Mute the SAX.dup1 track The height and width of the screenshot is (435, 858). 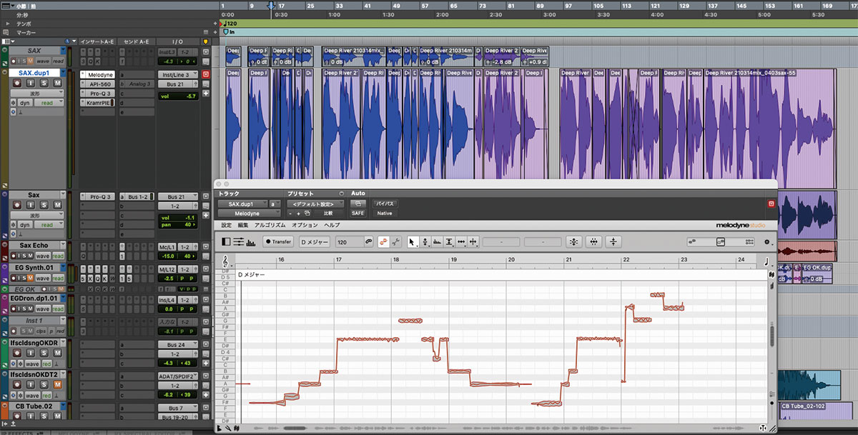(57, 84)
